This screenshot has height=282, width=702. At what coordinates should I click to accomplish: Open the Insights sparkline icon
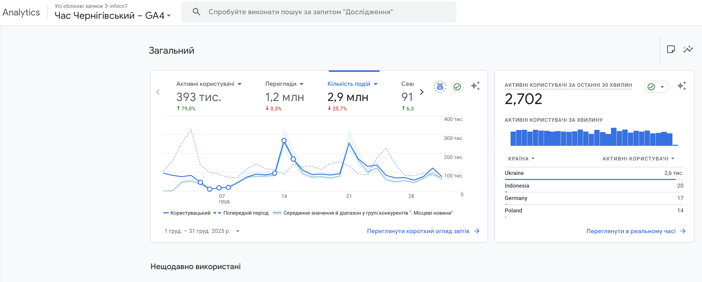[x=688, y=49]
